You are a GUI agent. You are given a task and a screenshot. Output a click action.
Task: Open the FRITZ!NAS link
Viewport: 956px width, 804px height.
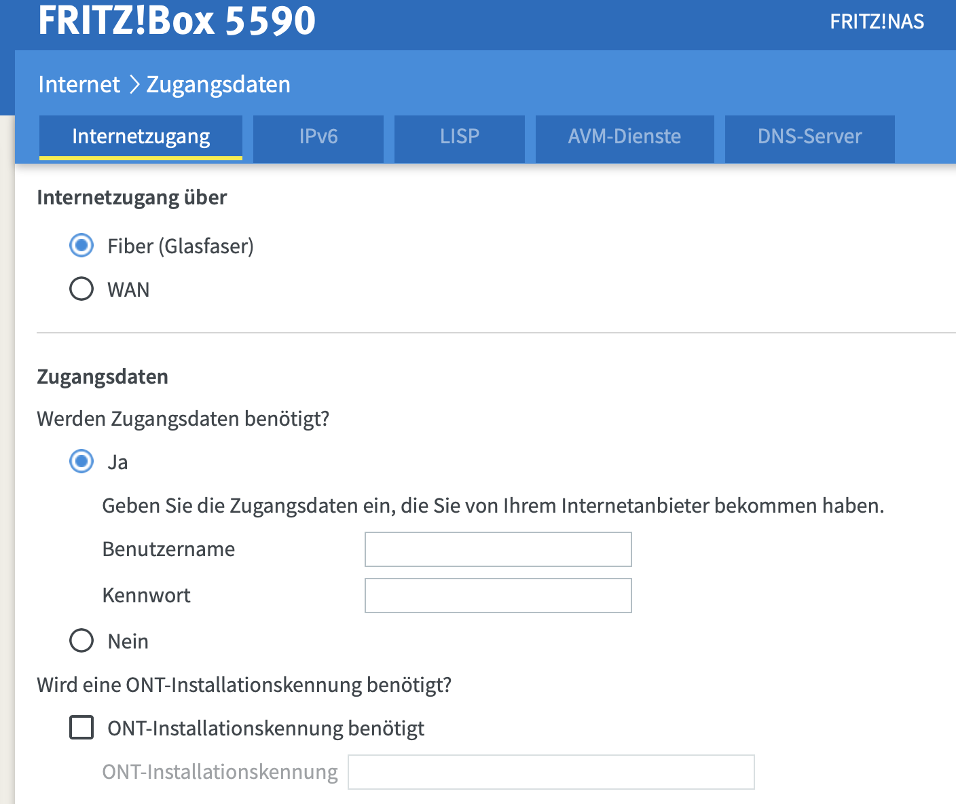877,22
